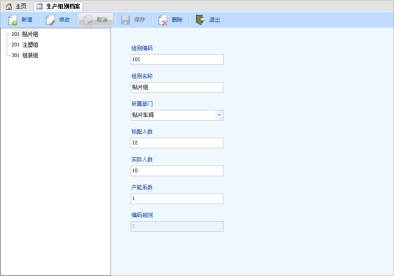
Task: Switch to the 主页 tab
Action: pos(16,7)
